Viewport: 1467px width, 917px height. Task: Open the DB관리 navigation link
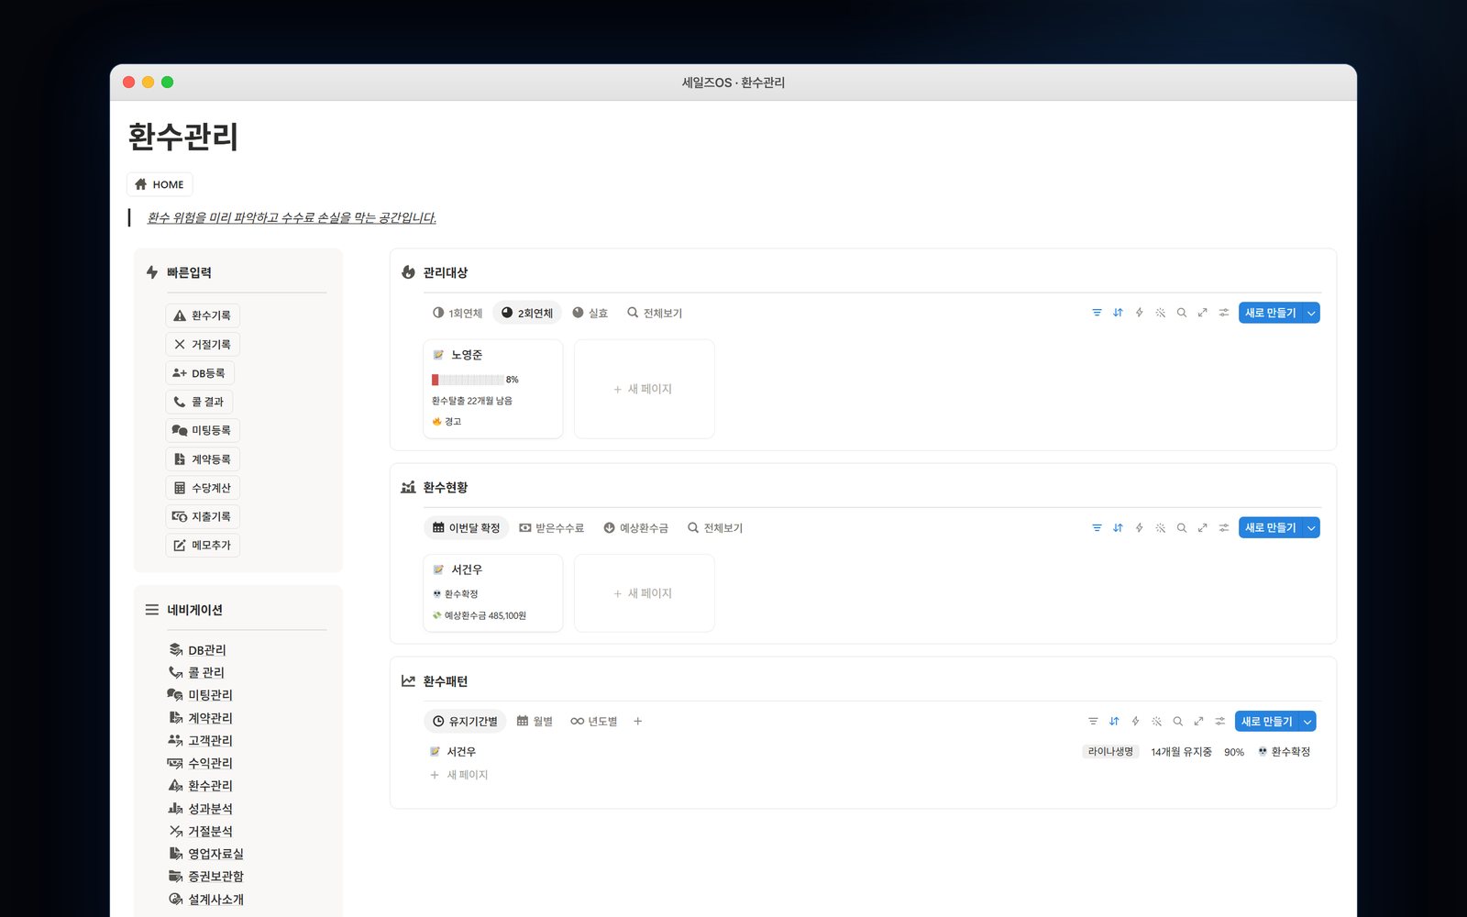pos(197,650)
